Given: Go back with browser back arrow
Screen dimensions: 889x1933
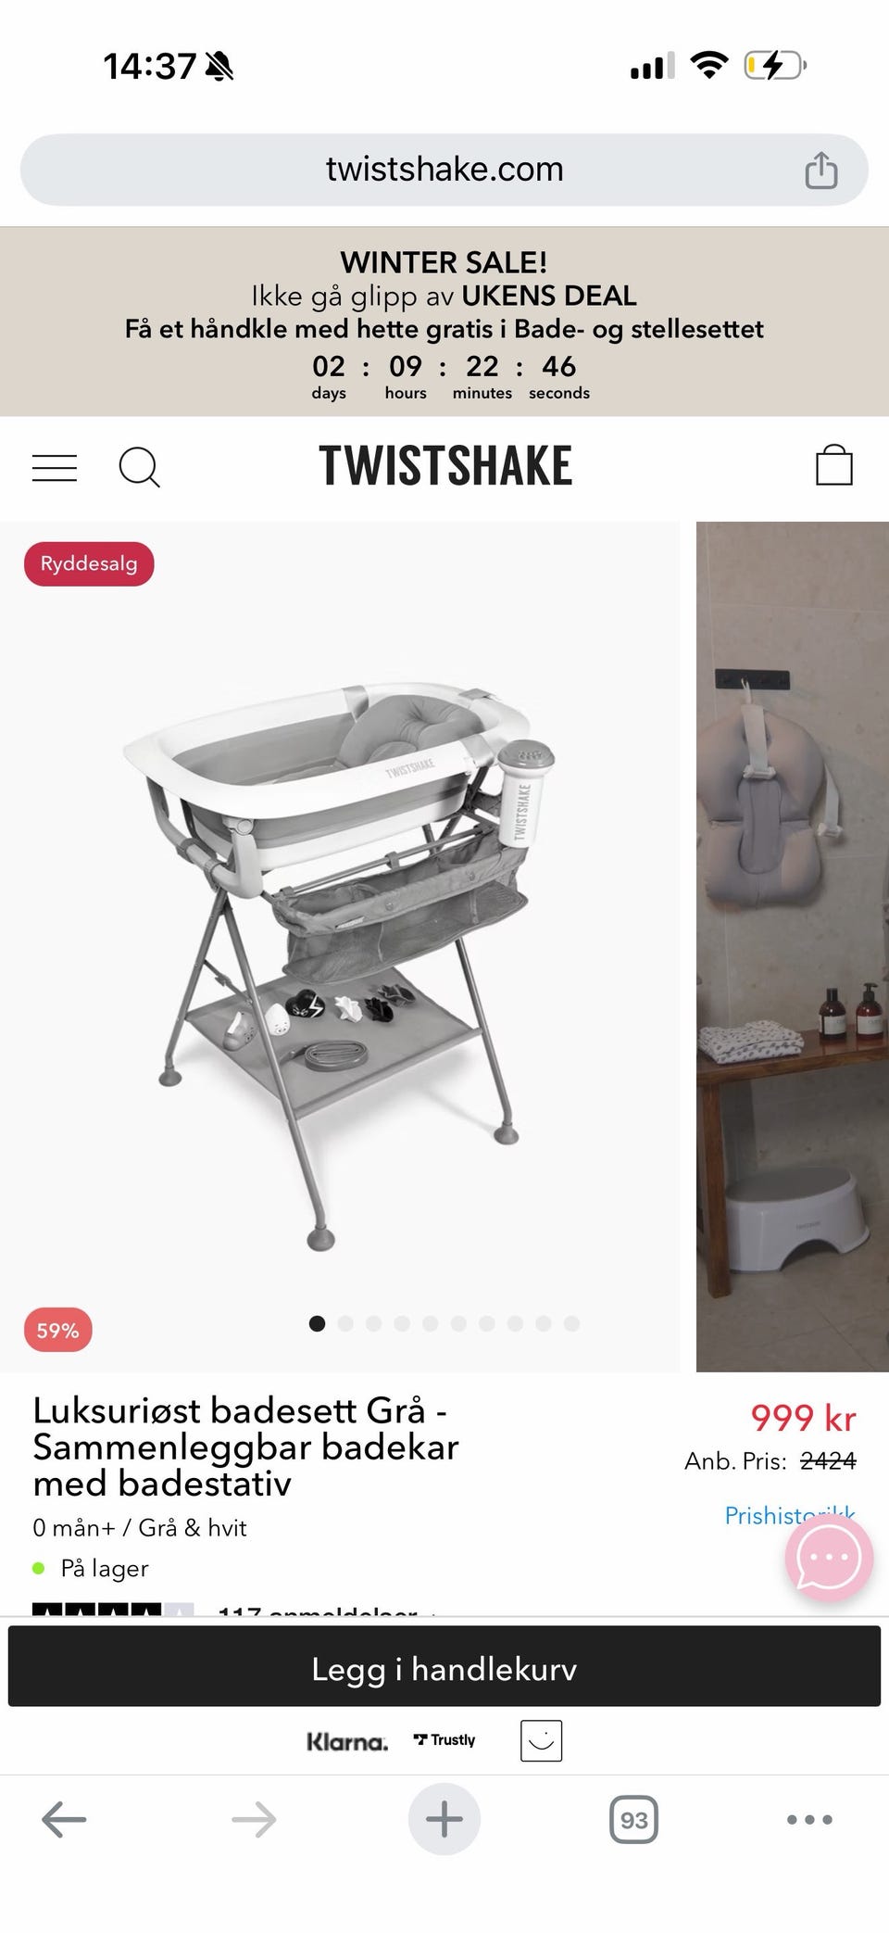Looking at the screenshot, I should (x=64, y=1818).
